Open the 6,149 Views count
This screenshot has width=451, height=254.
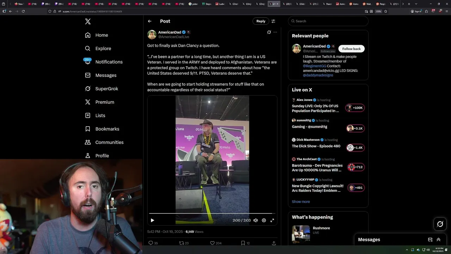pos(194,232)
